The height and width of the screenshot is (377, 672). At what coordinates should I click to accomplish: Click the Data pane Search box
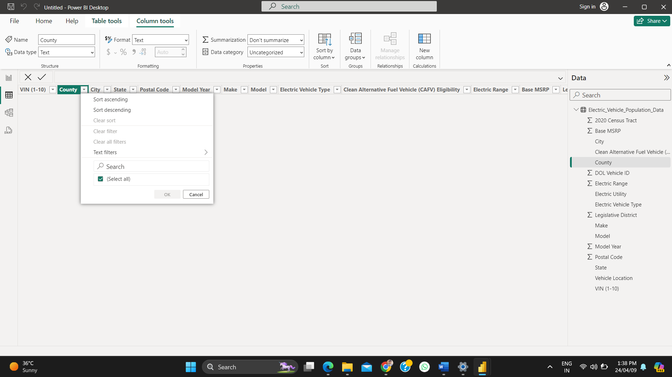coord(620,95)
